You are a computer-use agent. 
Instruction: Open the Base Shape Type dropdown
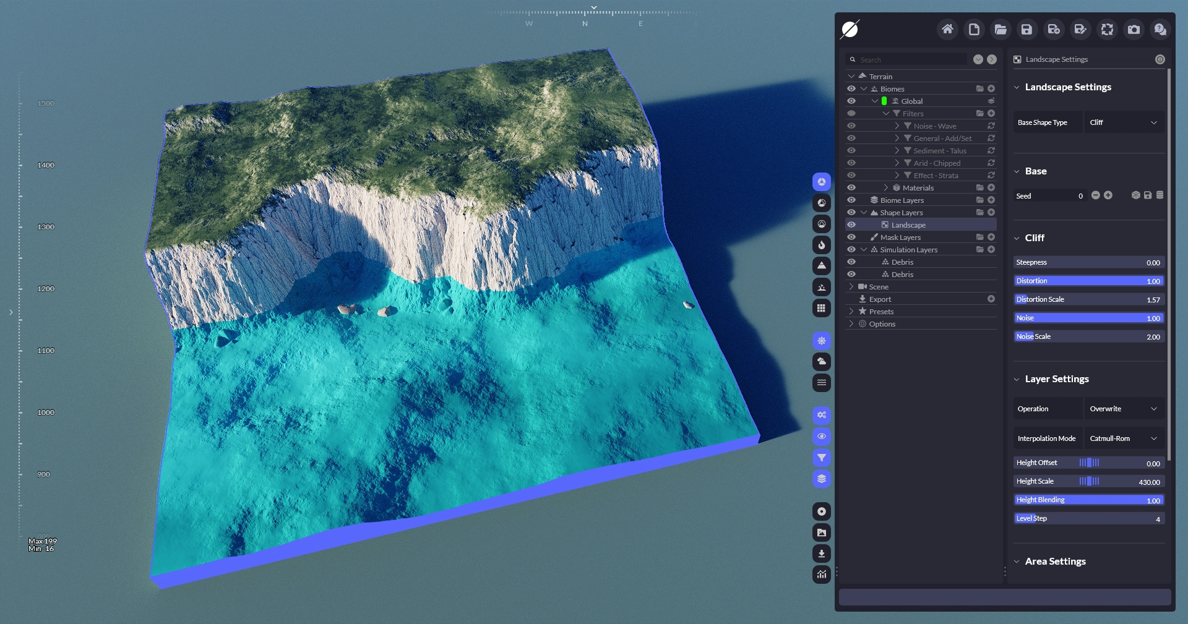point(1123,122)
